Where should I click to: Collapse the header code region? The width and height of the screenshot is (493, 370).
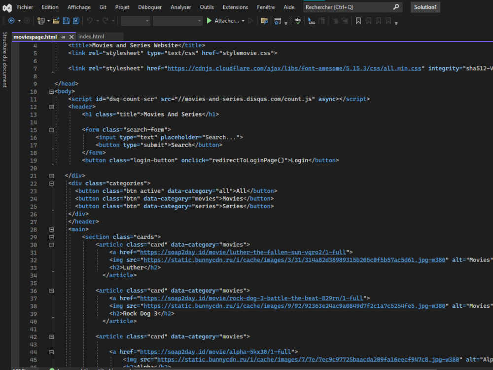(x=51, y=107)
